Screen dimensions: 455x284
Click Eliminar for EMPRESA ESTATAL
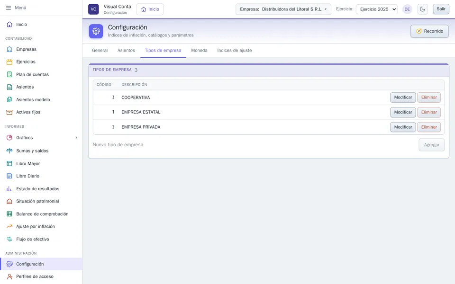(x=429, y=112)
